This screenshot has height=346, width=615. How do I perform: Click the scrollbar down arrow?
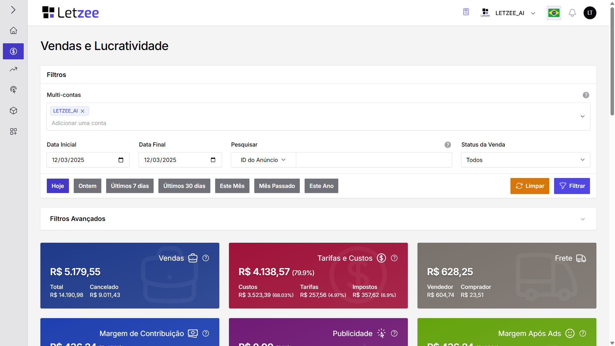coord(612,343)
